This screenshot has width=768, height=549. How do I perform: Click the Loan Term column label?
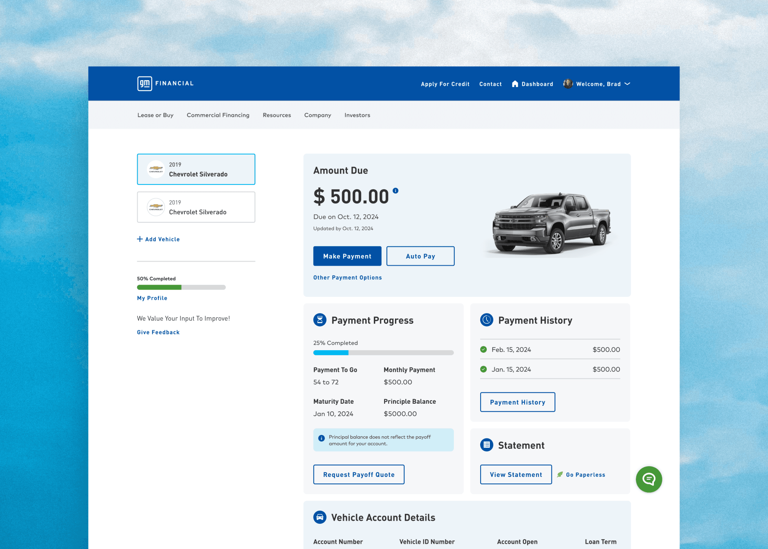pyautogui.click(x=601, y=542)
